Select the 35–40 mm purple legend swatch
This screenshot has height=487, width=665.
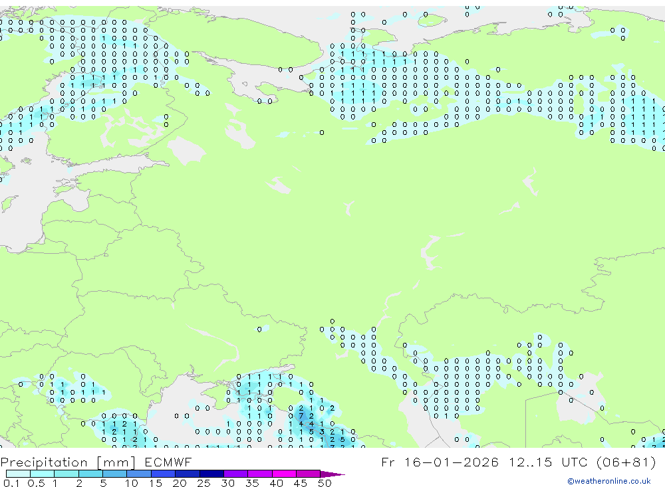[260, 474]
